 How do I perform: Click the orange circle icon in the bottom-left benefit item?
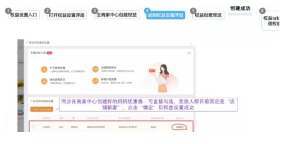(x=44, y=81)
